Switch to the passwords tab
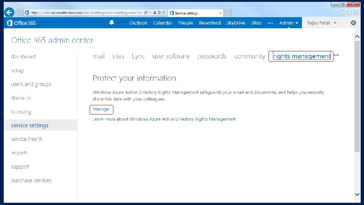 212,56
